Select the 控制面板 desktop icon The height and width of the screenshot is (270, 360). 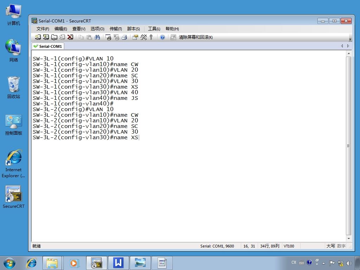(14, 125)
